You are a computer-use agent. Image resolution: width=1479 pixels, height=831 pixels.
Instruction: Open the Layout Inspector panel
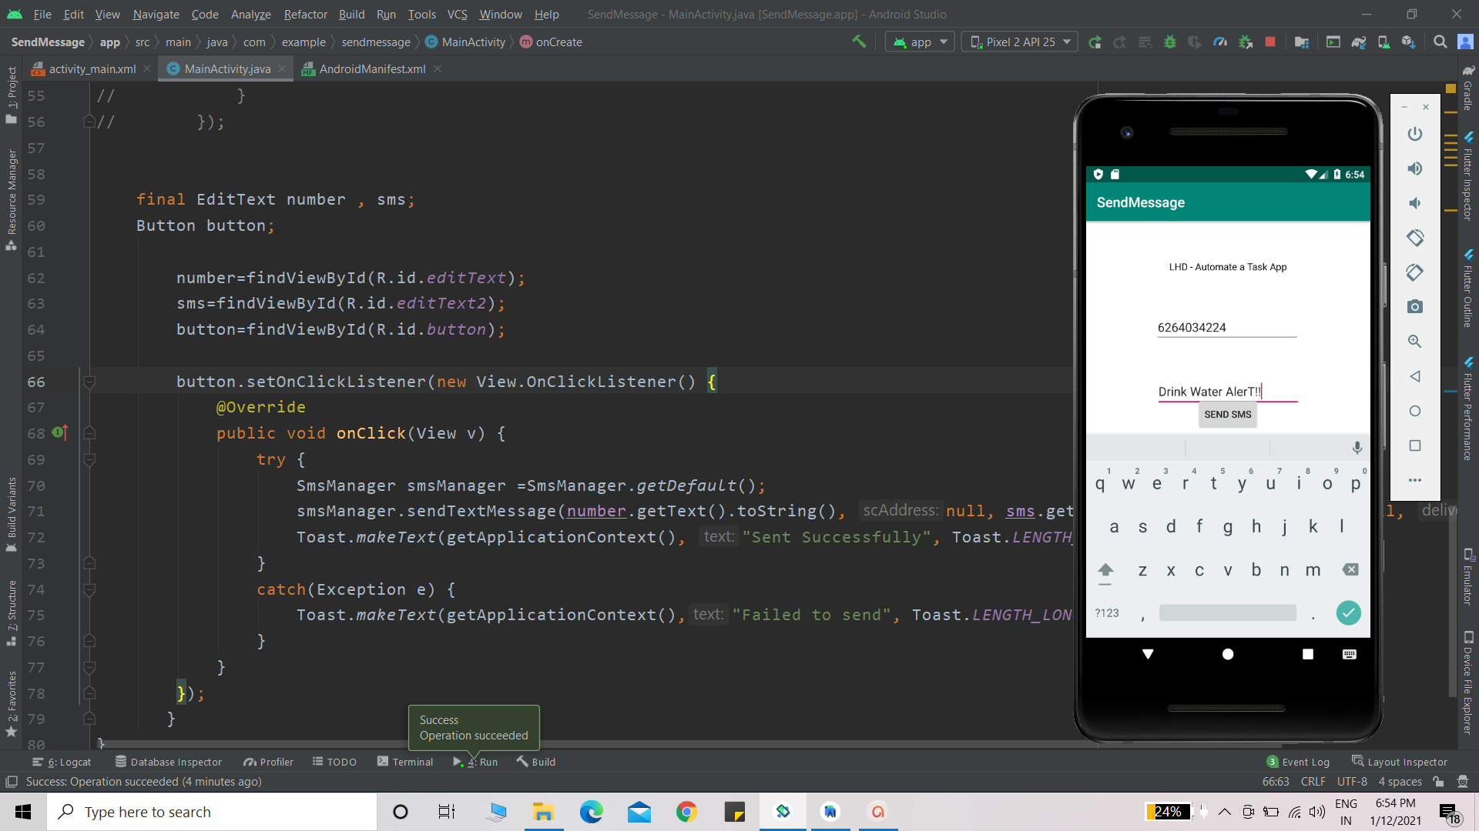coord(1400,762)
